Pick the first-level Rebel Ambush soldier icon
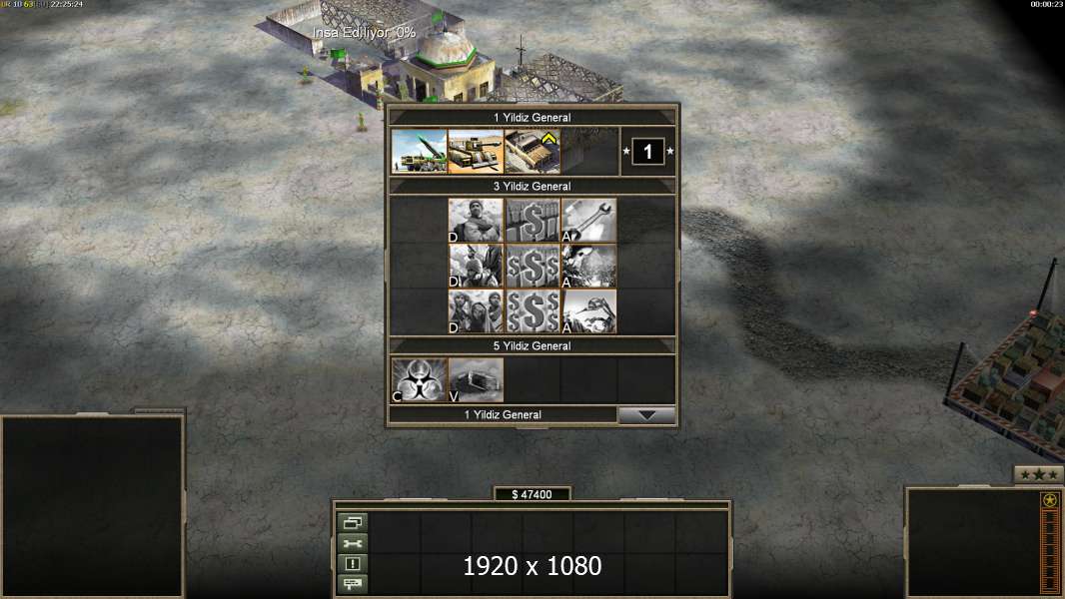 pyautogui.click(x=476, y=220)
